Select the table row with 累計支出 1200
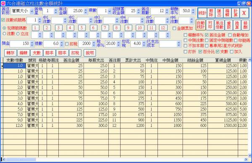 [125, 126]
